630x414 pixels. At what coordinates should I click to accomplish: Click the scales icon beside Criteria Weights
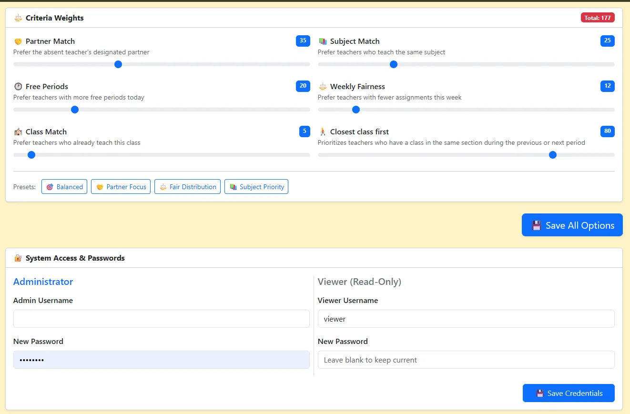[18, 18]
